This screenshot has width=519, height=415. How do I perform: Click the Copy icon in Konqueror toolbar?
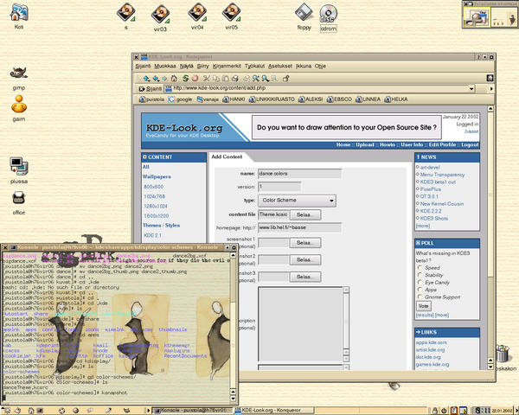pos(216,79)
